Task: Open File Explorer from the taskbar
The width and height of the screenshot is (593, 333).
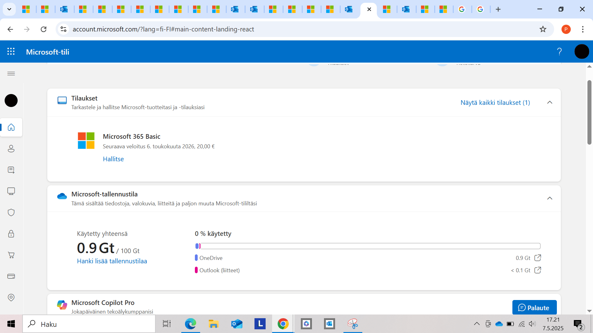Action: (213, 324)
